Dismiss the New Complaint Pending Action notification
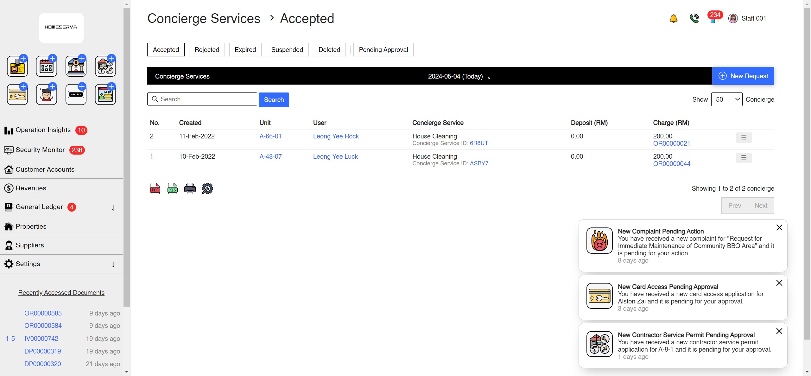This screenshot has width=811, height=376. click(779, 227)
